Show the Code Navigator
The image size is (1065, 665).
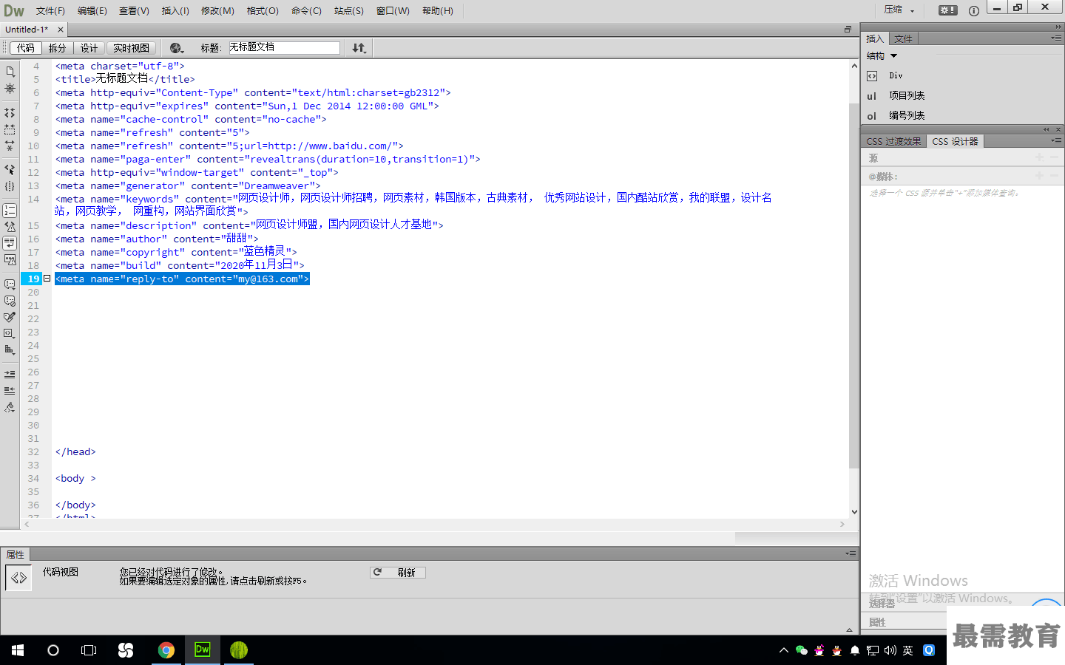click(10, 89)
